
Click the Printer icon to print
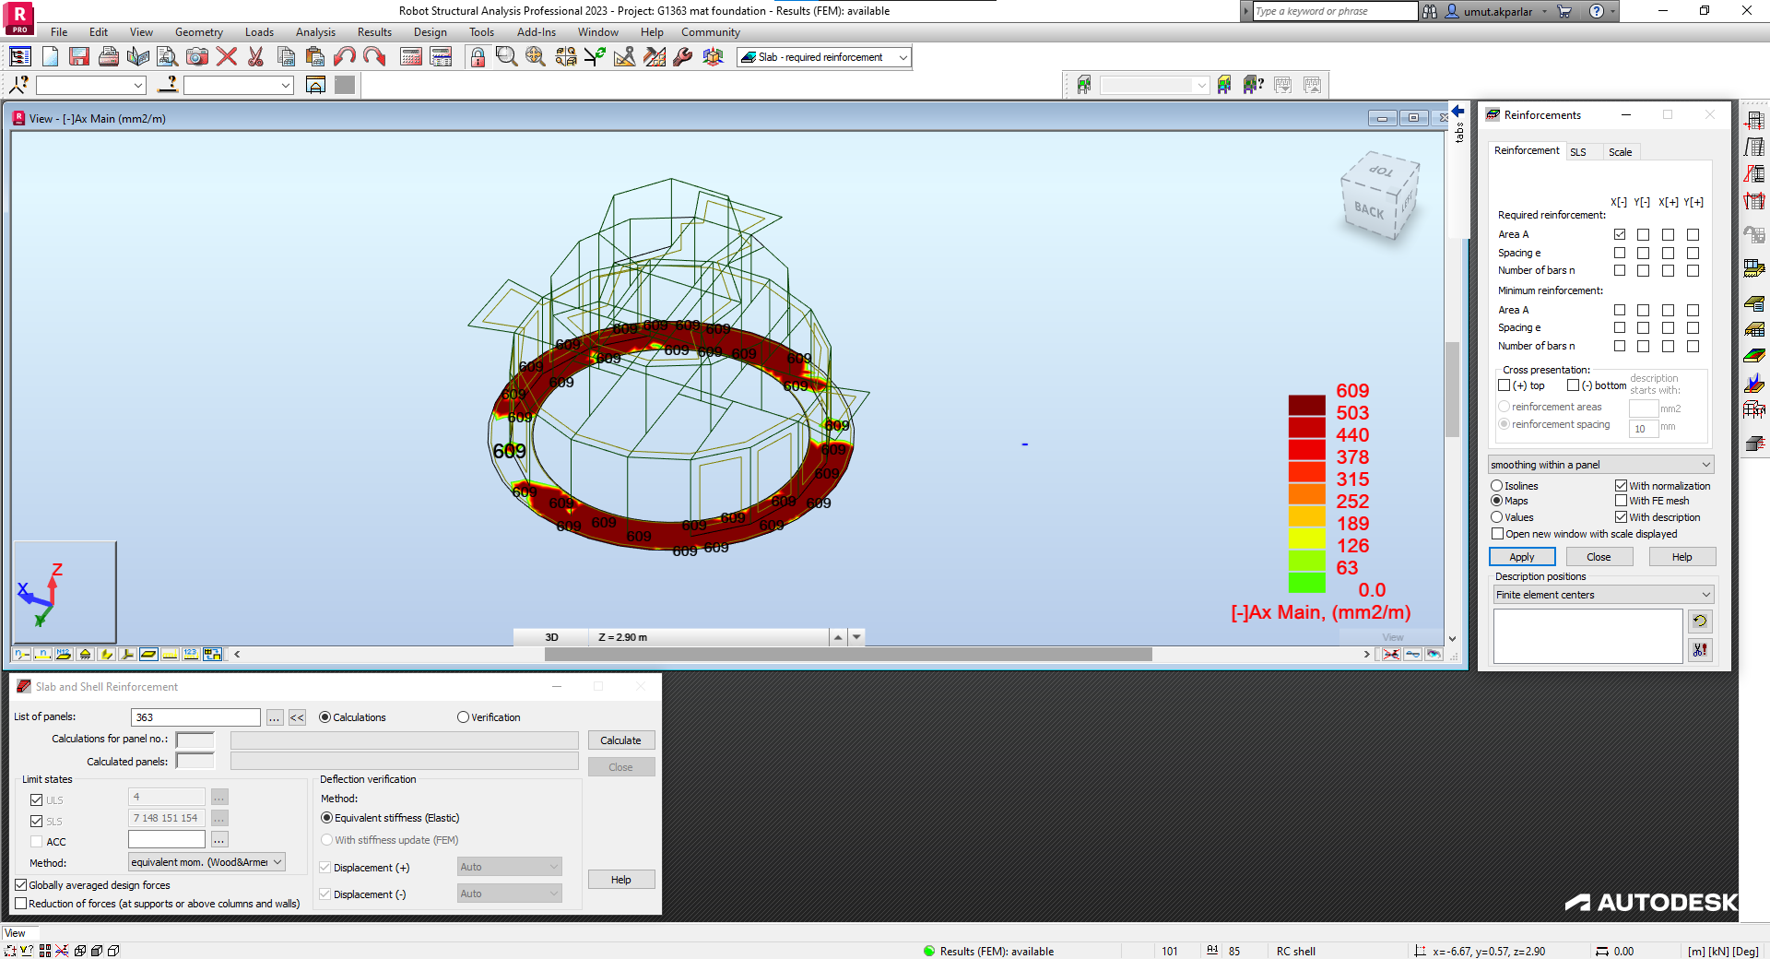coord(109,56)
